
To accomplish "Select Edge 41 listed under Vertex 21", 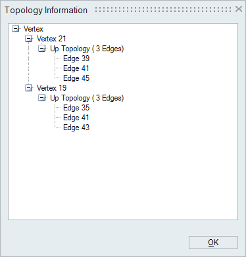I will point(76,68).
